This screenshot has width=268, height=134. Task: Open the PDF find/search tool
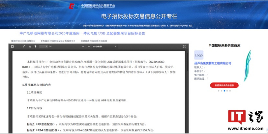[24, 47]
